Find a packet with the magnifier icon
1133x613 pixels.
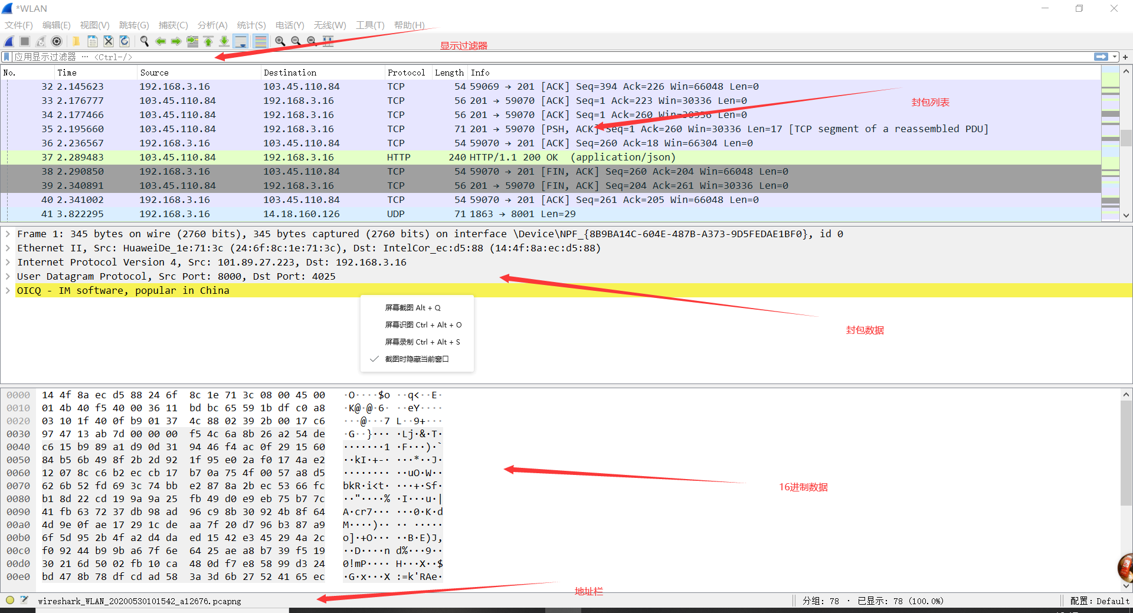point(144,41)
